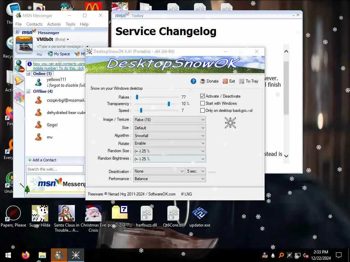350x262 pixels.
Task: Open the Performance dropdown showing Balance
Action: pyautogui.click(x=170, y=179)
